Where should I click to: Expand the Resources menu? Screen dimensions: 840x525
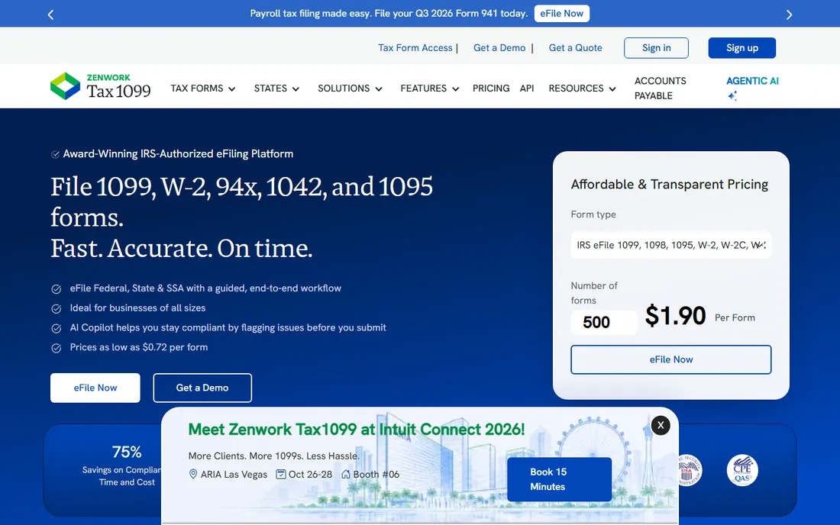(x=583, y=89)
